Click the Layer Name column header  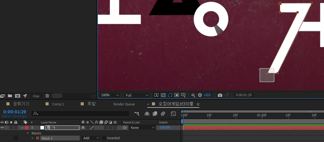[x=49, y=122]
